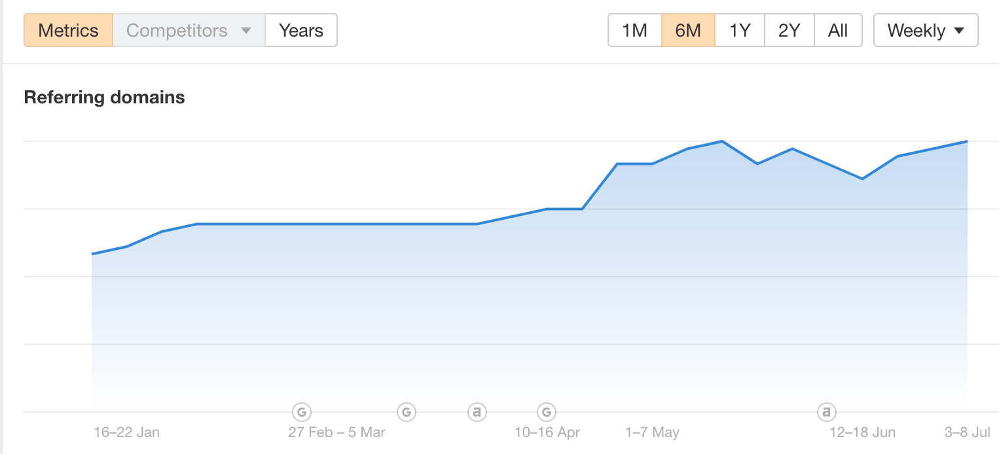Click the "27 Feb – 5 Mar" date label
The width and height of the screenshot is (999, 454).
(336, 432)
